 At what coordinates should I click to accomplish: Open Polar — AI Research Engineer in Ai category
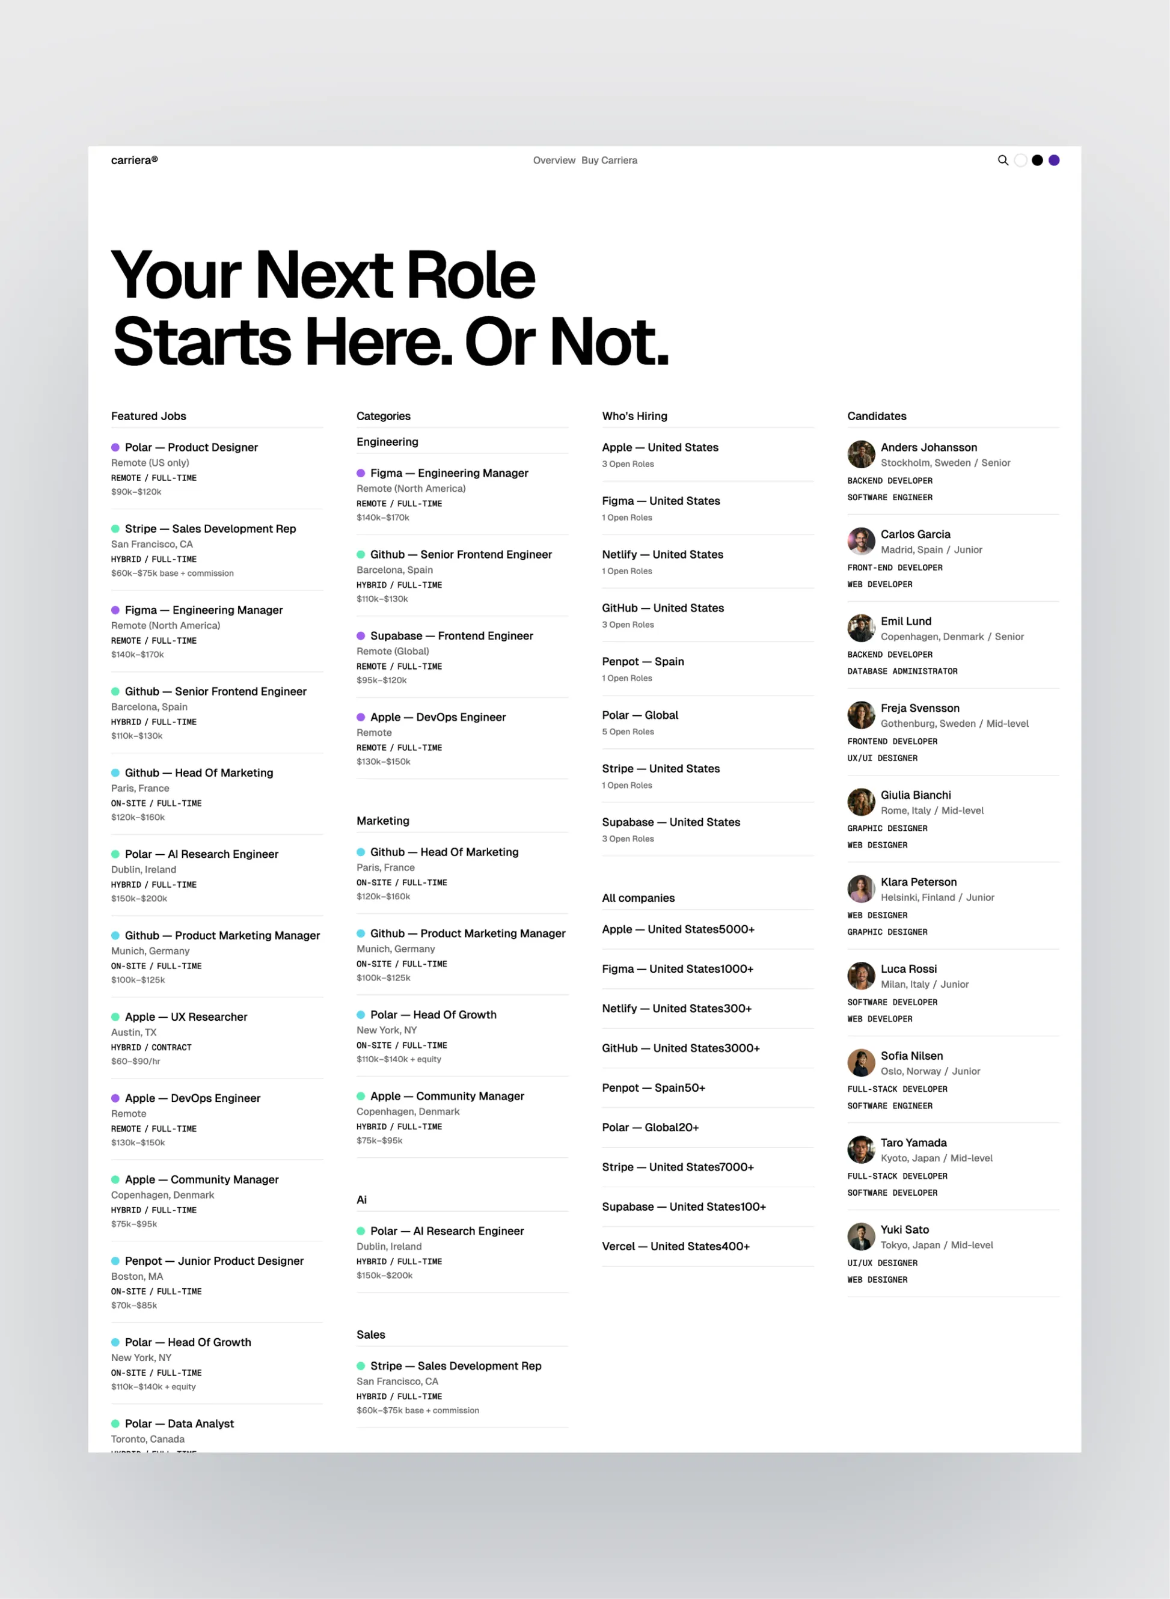(x=446, y=1231)
